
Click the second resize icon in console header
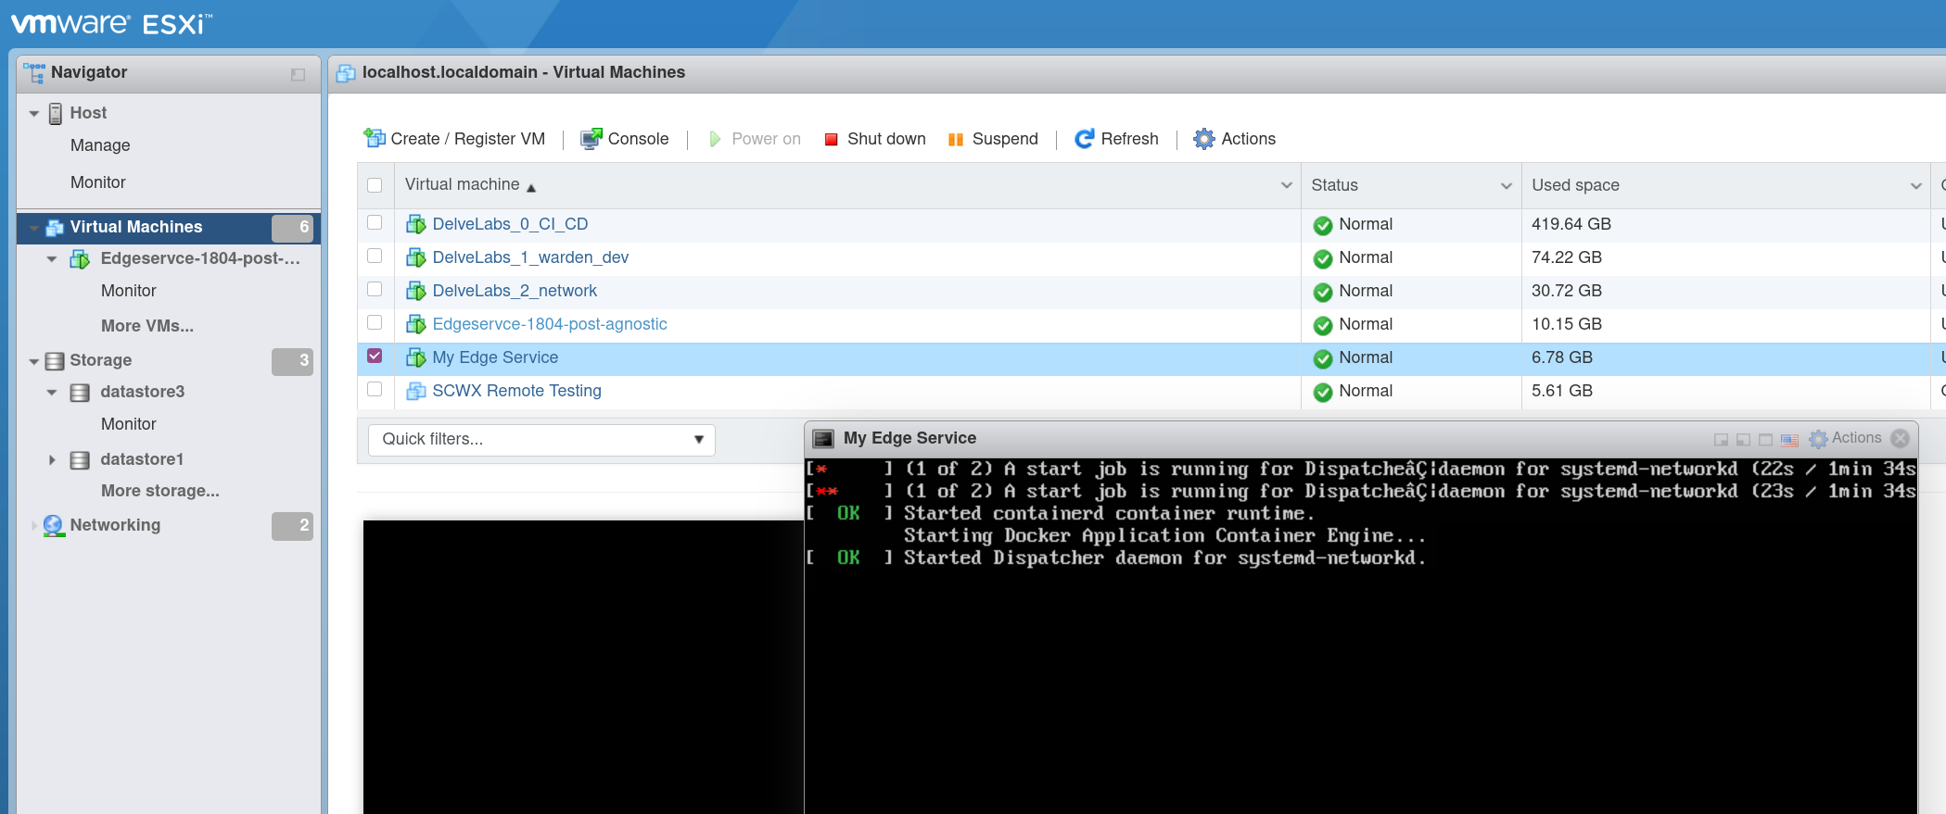click(1743, 439)
